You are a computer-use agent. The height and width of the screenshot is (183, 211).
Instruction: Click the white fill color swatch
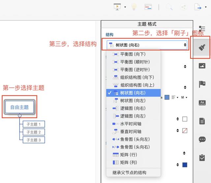[x=185, y=119]
